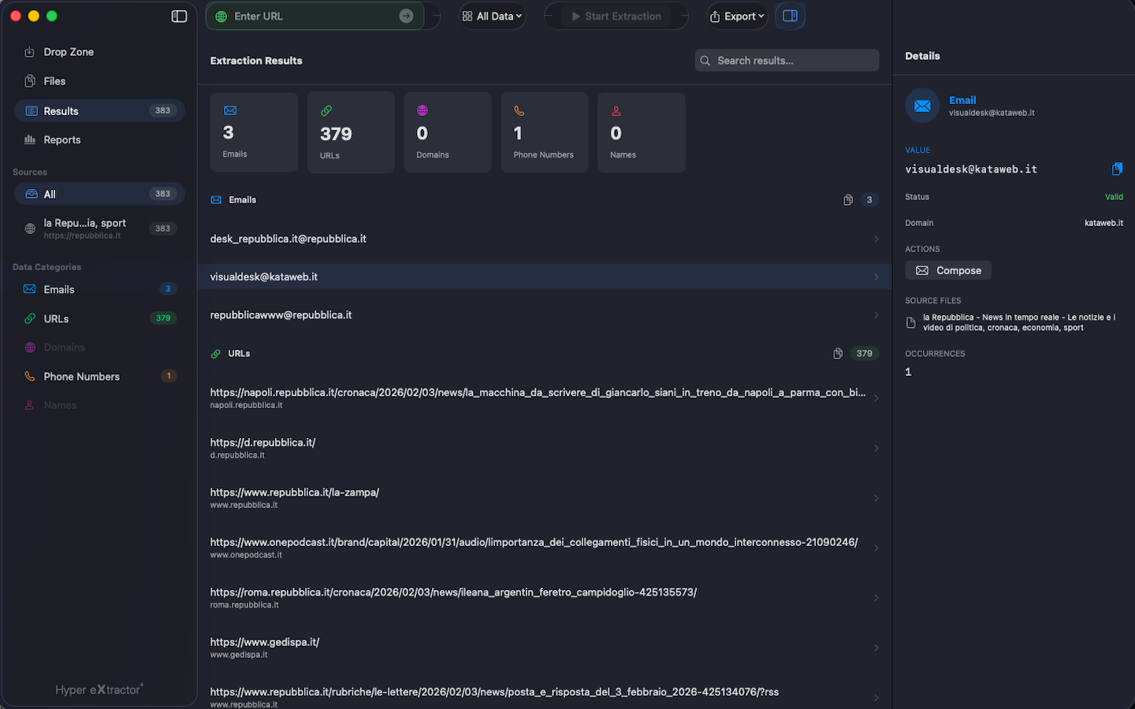Viewport: 1135px width, 709px height.
Task: Click the Phone Numbers stat card
Action: 544,132
